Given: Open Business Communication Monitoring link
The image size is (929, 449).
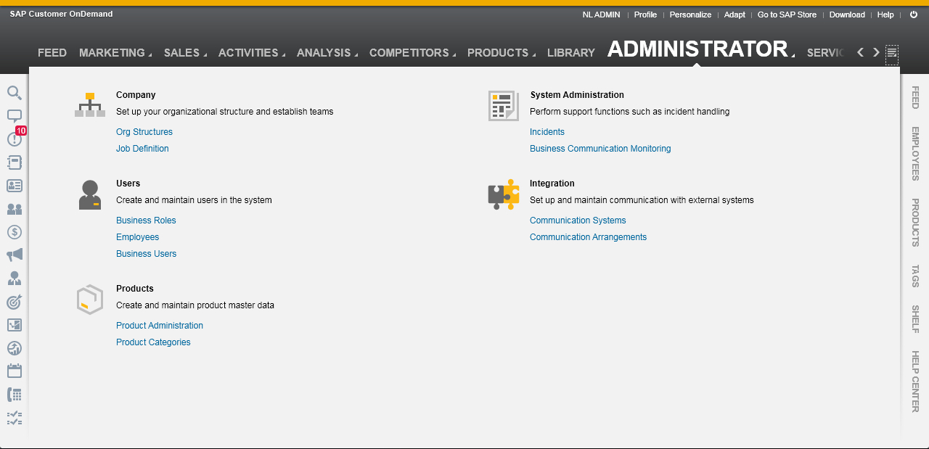Looking at the screenshot, I should pyautogui.click(x=600, y=149).
